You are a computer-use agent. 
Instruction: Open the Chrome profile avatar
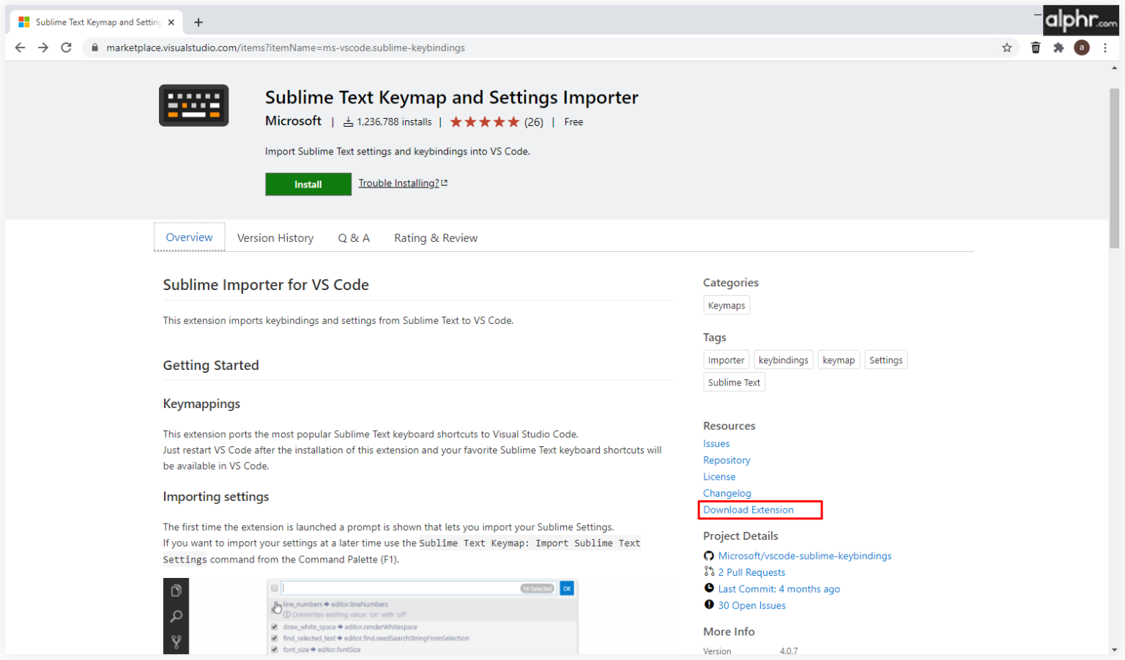point(1082,48)
